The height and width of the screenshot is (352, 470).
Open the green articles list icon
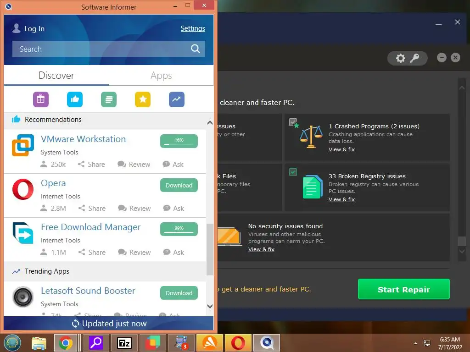coord(109,99)
